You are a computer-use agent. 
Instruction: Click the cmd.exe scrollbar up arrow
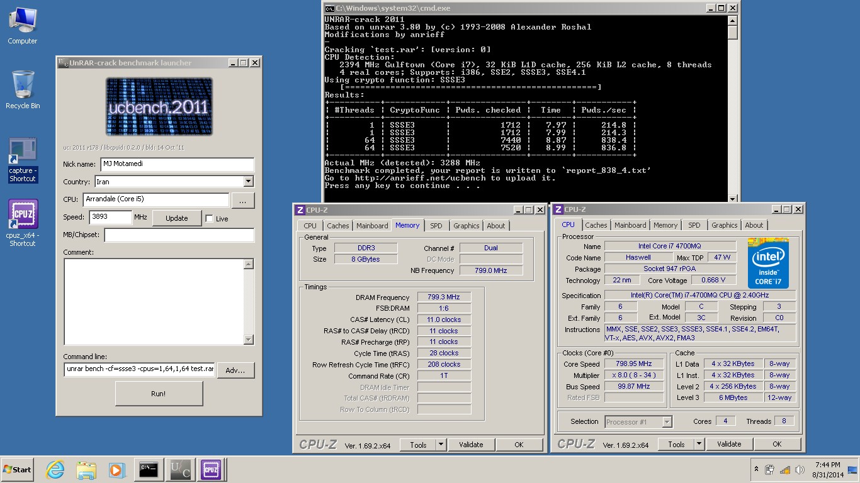[732, 20]
